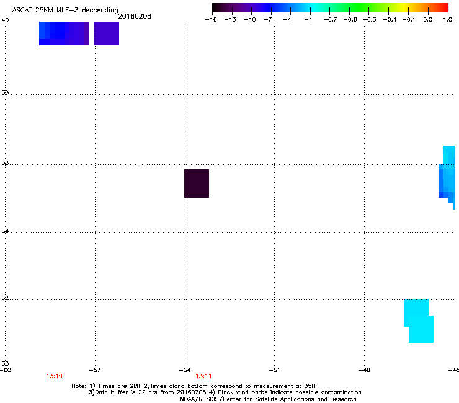Click the longitude label -60
The image size is (459, 403).
point(6,370)
